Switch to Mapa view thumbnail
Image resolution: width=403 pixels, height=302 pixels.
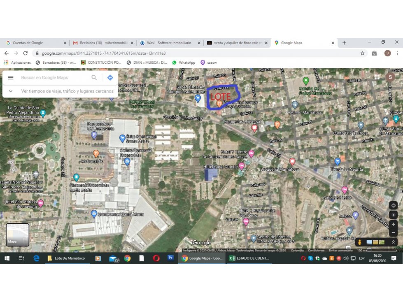[x=17, y=235]
